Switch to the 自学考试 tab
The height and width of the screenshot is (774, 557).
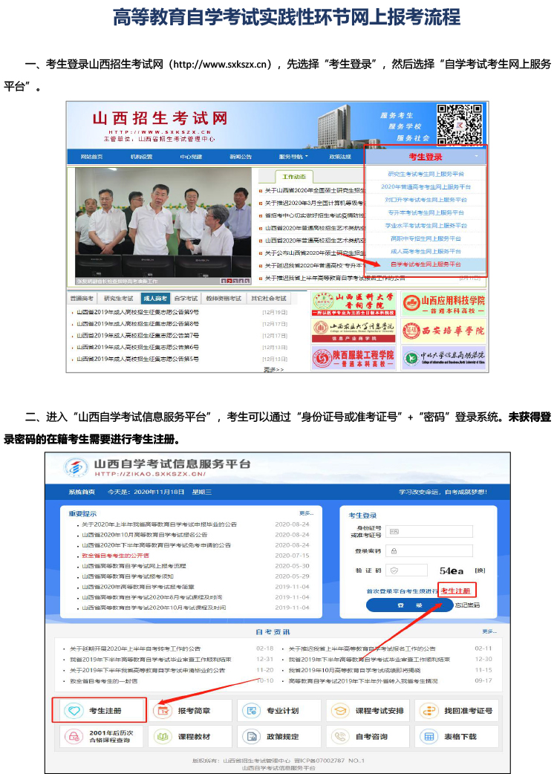(186, 299)
